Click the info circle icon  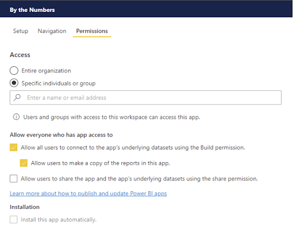[16, 117]
